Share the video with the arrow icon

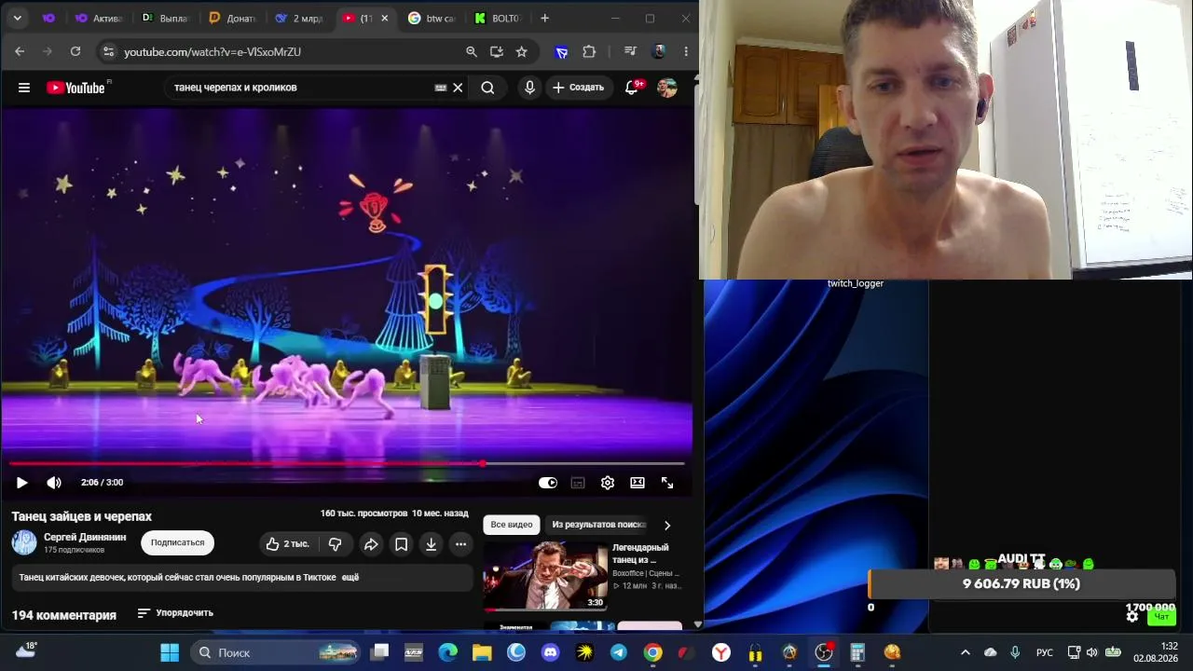(x=371, y=544)
